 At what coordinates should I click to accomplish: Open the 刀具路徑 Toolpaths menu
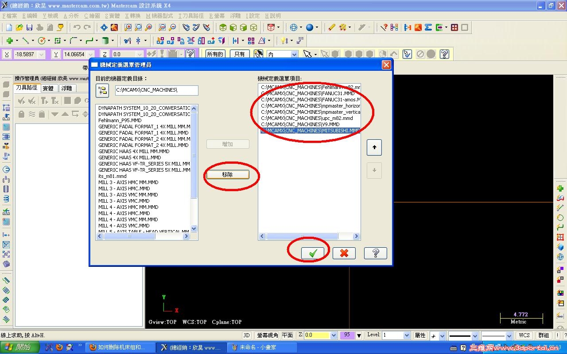191,15
